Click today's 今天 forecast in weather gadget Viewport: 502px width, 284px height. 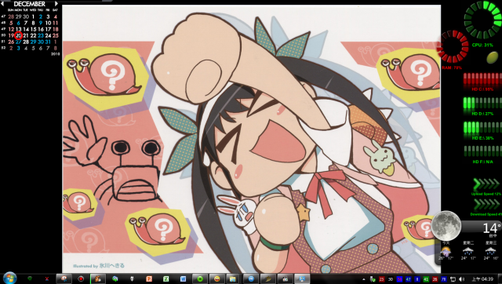coord(446,250)
